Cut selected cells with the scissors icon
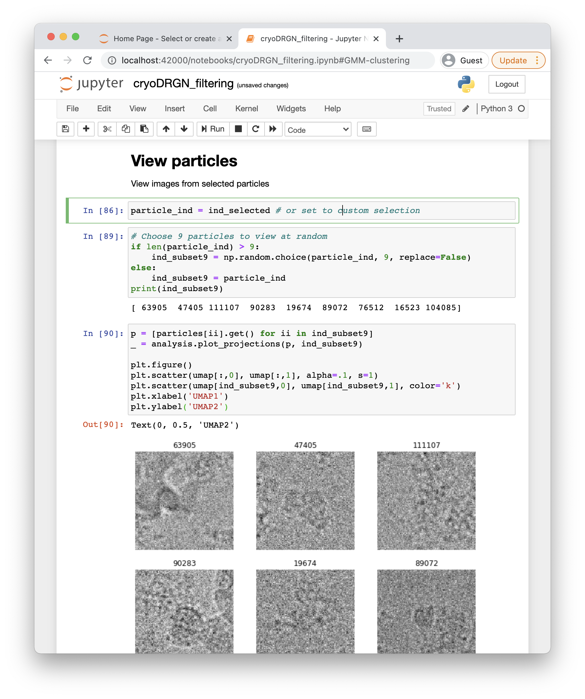 (107, 129)
